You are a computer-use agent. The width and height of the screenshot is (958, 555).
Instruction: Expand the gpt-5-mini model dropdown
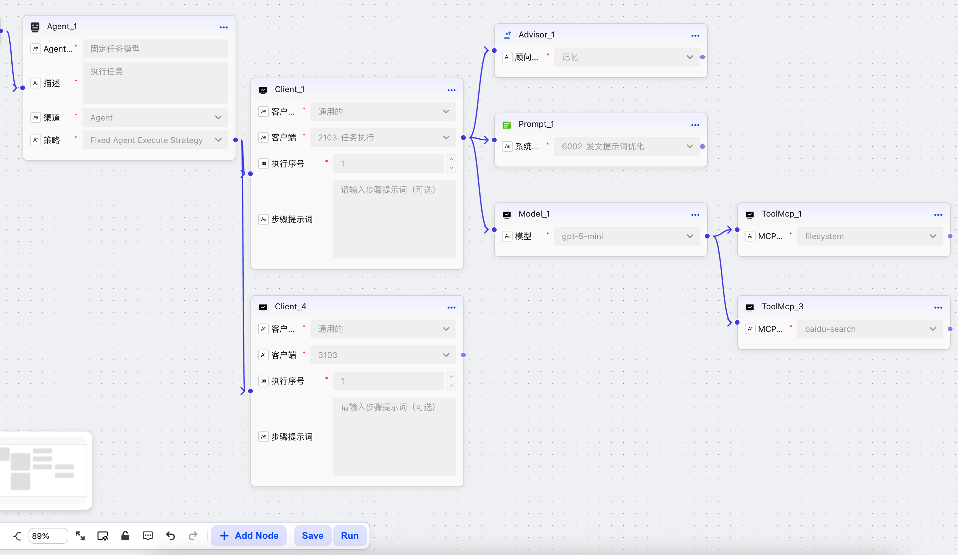(x=690, y=236)
